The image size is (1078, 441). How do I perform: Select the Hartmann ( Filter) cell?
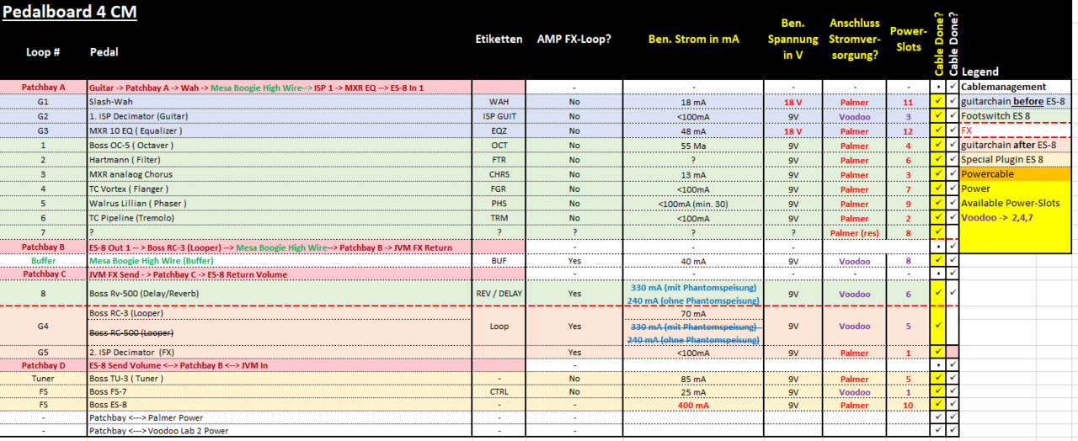click(280, 159)
